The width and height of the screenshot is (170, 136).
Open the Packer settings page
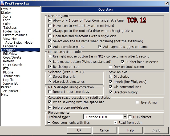[x=6, y=87]
